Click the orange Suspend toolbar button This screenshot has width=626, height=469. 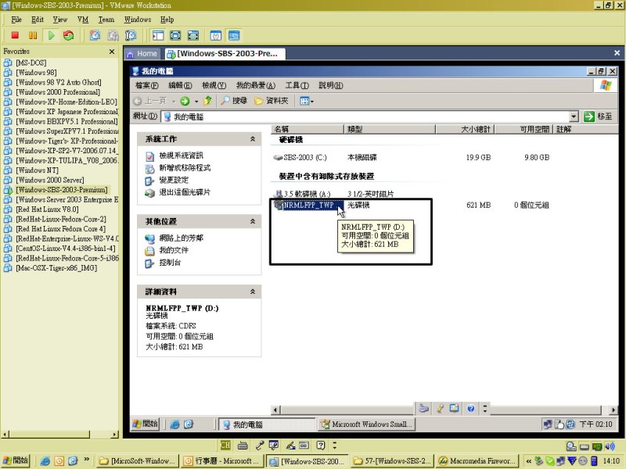click(x=33, y=35)
